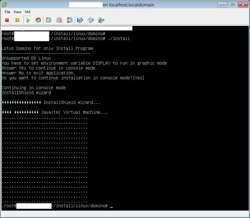Connect a floppy device via the floppy icon
Screen dimensions: 250x218
[80, 20]
